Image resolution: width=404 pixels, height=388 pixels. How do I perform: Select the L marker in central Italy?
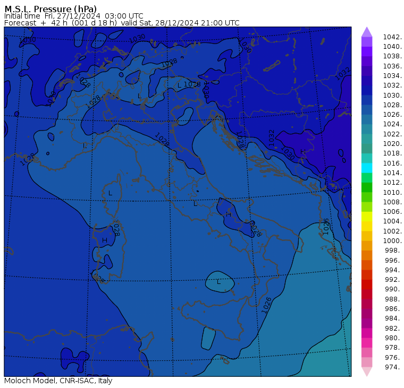[x=195, y=204]
